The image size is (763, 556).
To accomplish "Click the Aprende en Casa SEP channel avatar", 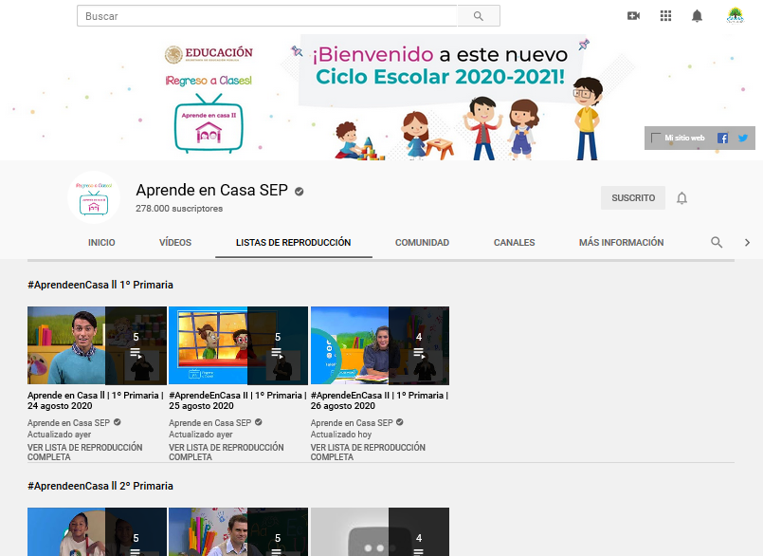I will (94, 197).
